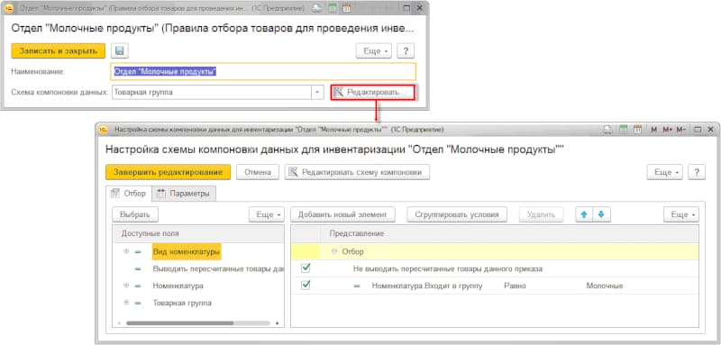721x345 pixels.
Task: Open the calculator icon in the Настройка схемы title bar
Action: [x=623, y=130]
